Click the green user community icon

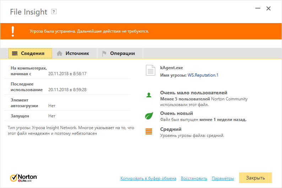(x=149, y=95)
